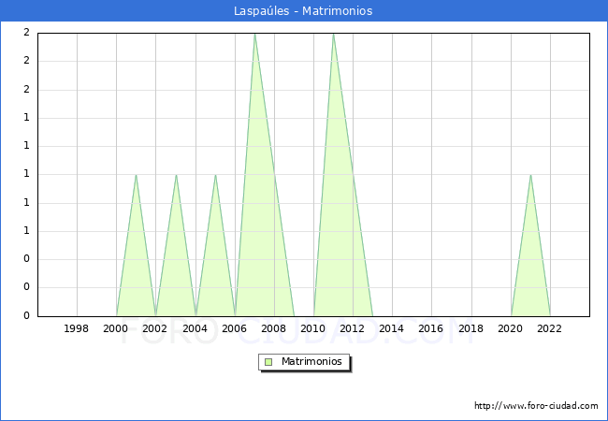Viewport: 608px width, 421px height.
Task: Select the 2008 x-axis label
Action: [x=274, y=328]
